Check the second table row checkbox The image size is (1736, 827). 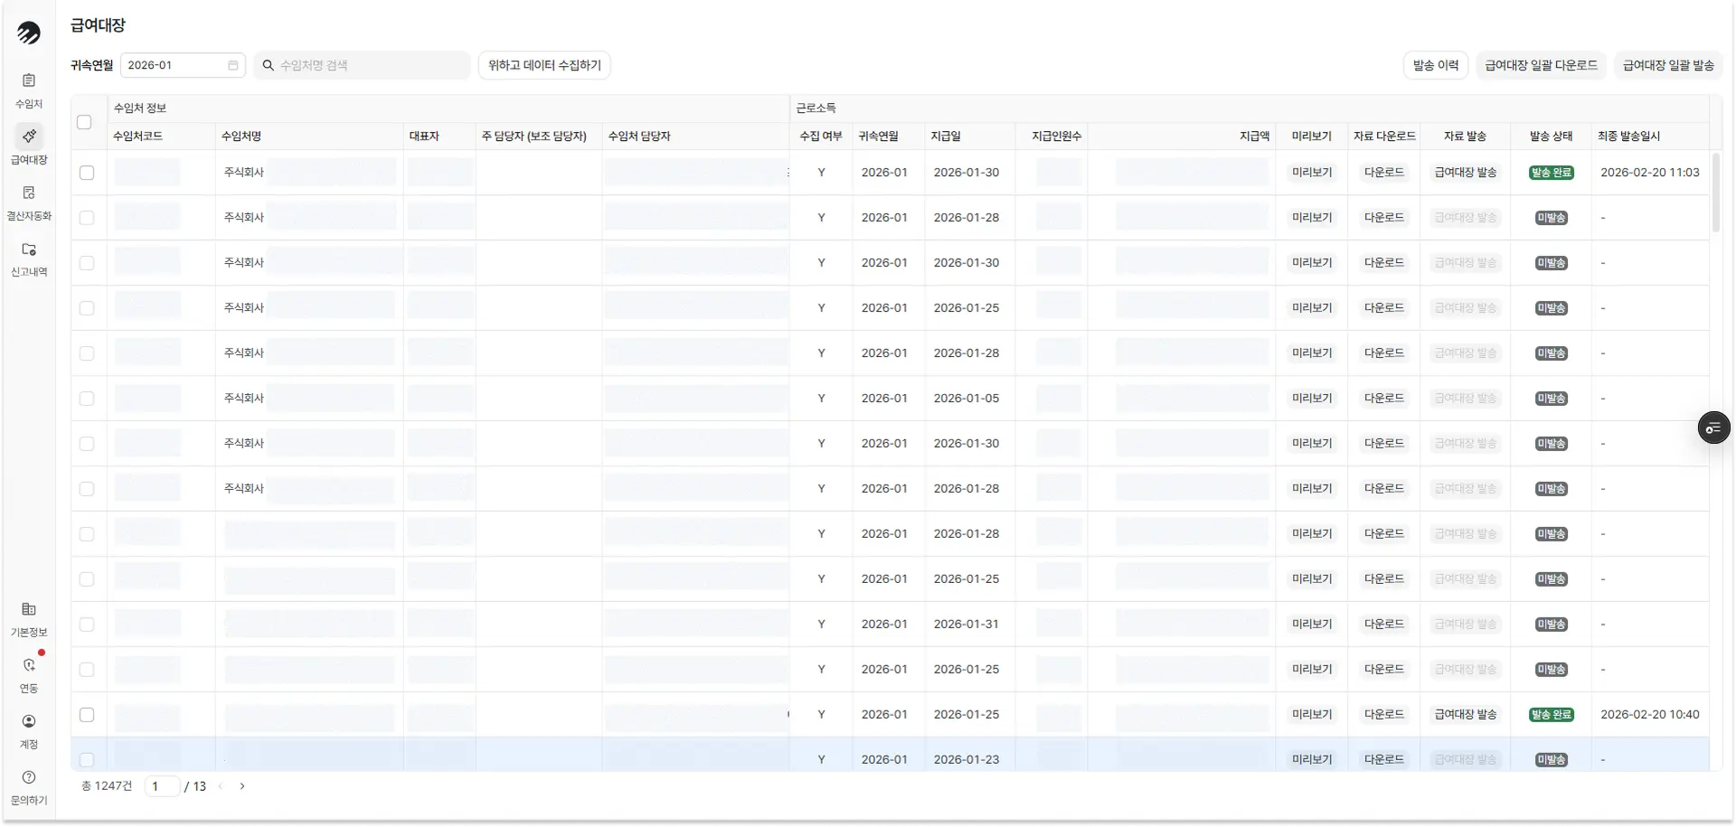(87, 218)
